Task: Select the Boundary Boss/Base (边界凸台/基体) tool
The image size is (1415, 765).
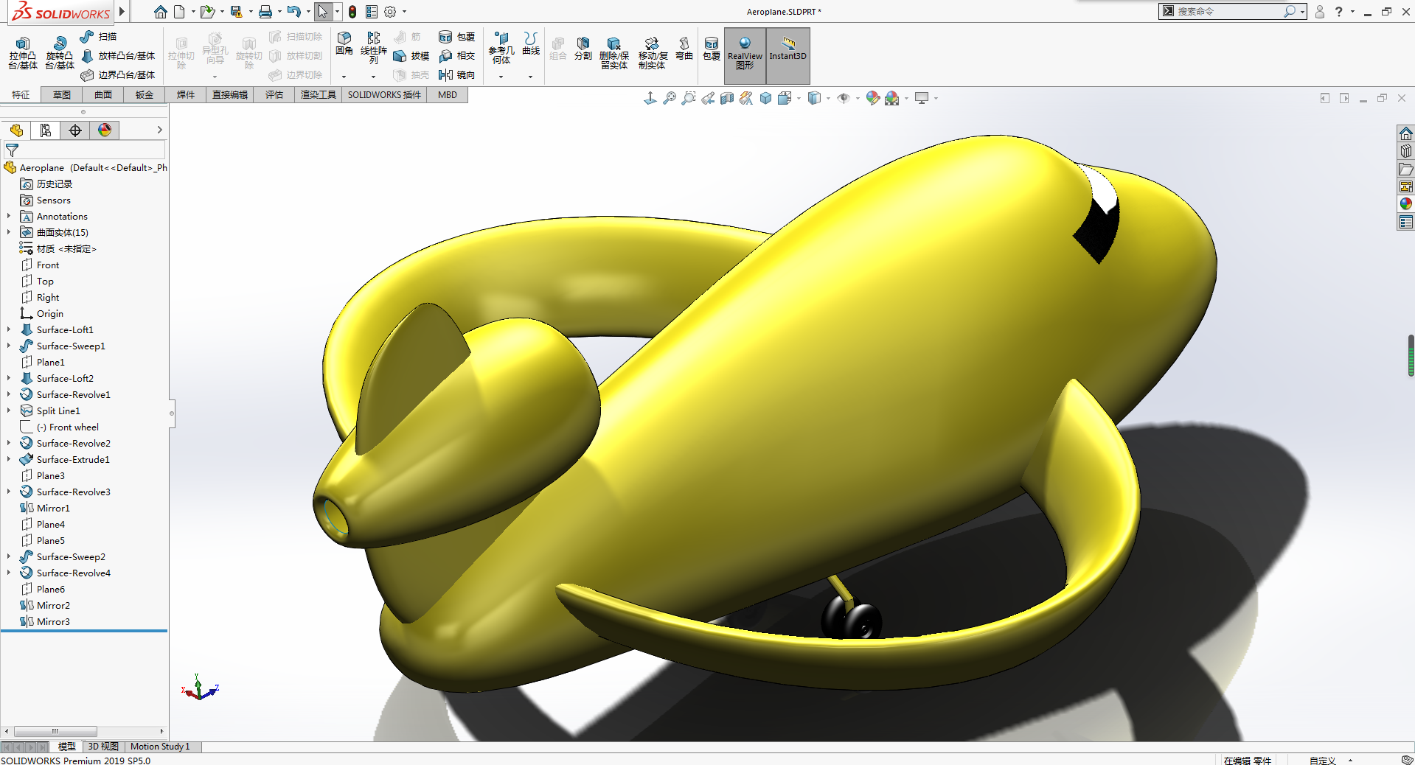Action: pos(118,74)
